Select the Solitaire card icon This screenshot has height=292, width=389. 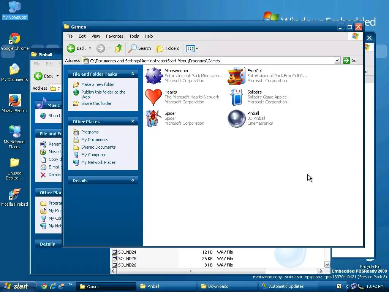pos(236,97)
